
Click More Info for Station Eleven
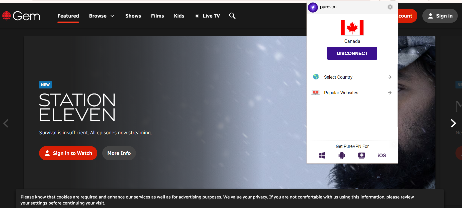click(119, 153)
